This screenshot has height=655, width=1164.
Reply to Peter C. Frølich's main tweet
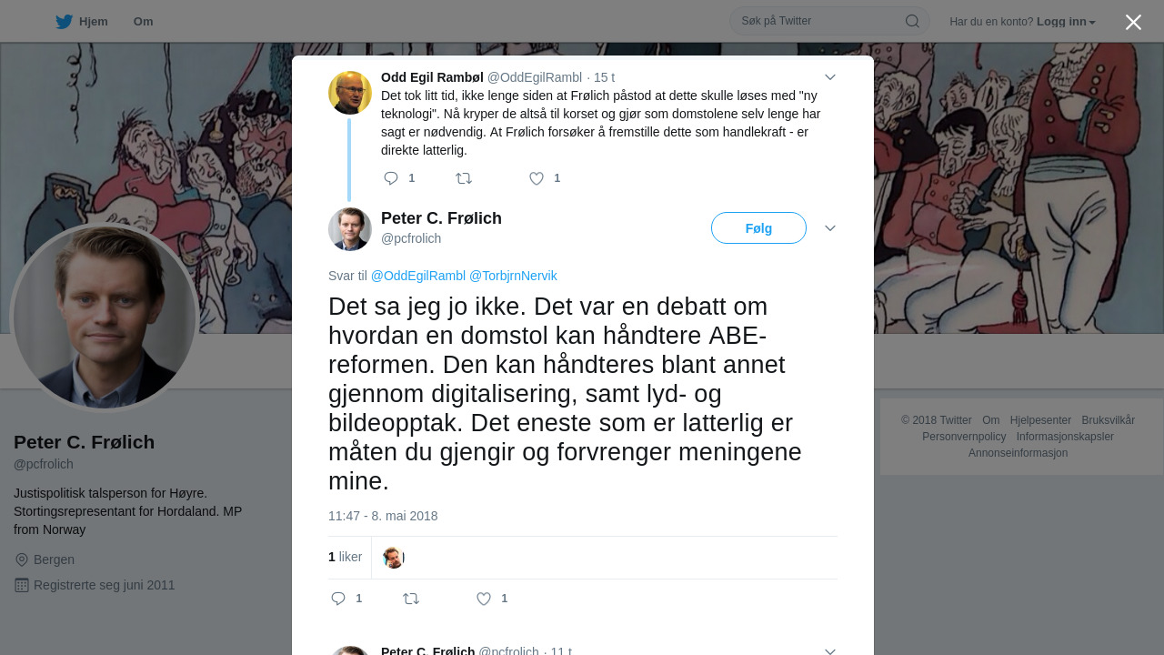338,599
